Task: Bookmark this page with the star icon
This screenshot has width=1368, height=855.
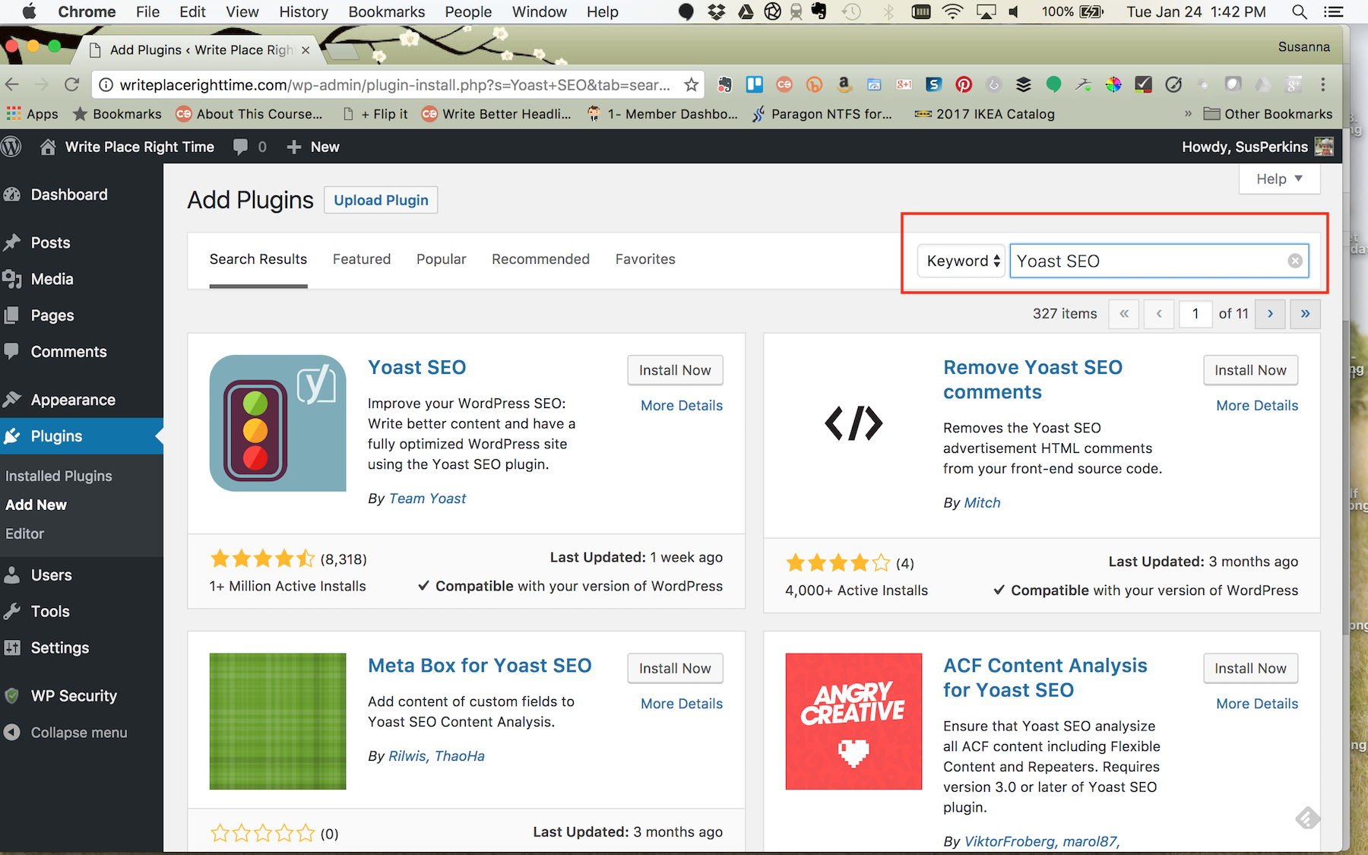Action: tap(691, 84)
